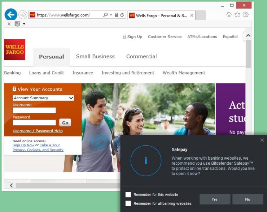Screen dimensions: 267x212
Task: Click the Wells Fargo red logo
Action: pos(15,49)
